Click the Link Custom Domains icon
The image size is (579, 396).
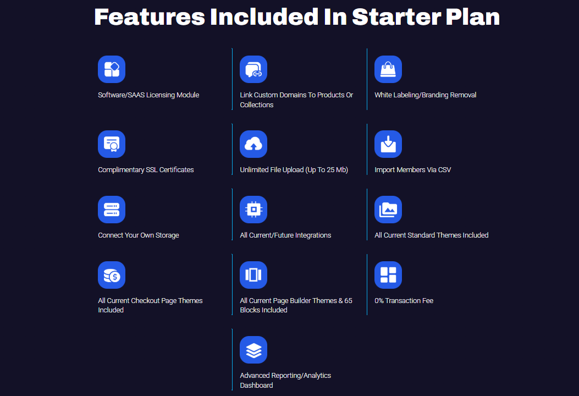pyautogui.click(x=253, y=69)
